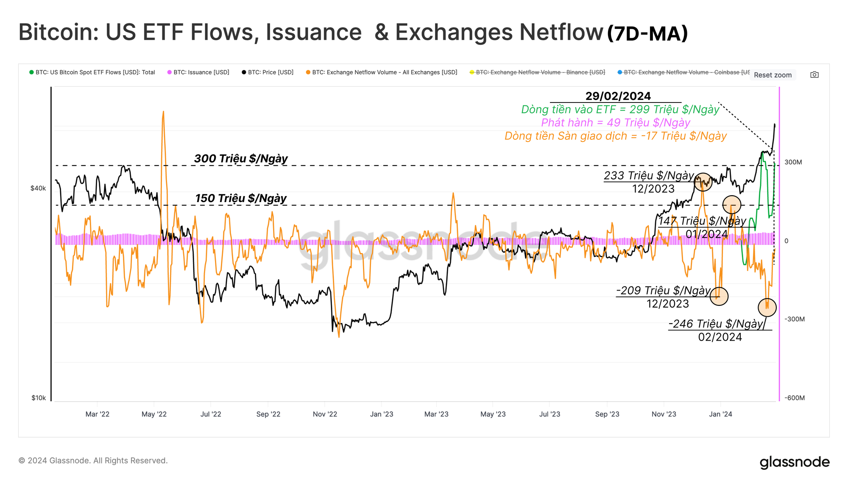Click the copyright Glassnode footer text
This screenshot has width=848, height=488.
93,460
